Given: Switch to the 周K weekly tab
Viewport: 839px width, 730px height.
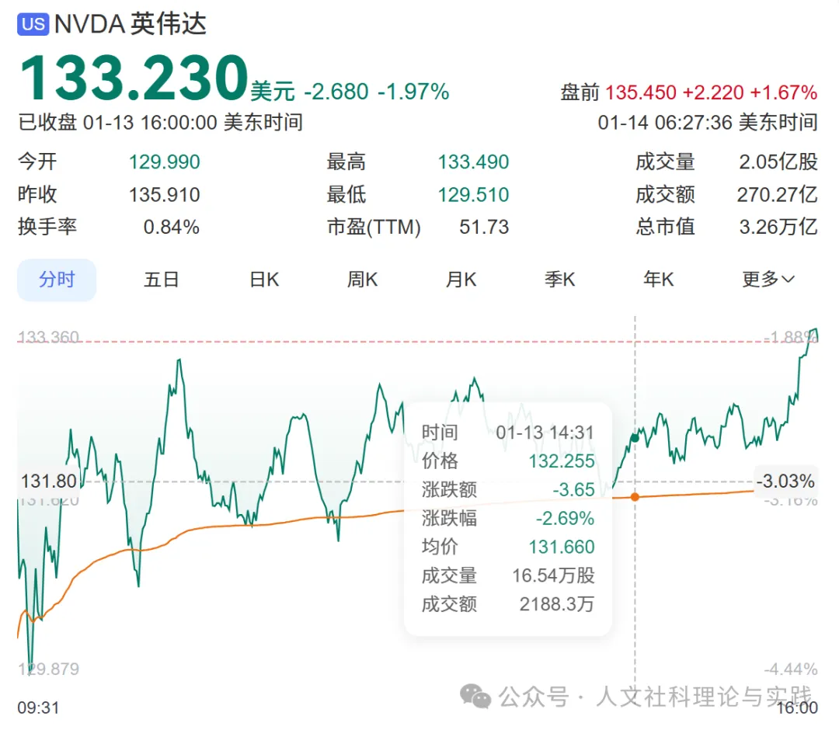Looking at the screenshot, I should pos(362,280).
